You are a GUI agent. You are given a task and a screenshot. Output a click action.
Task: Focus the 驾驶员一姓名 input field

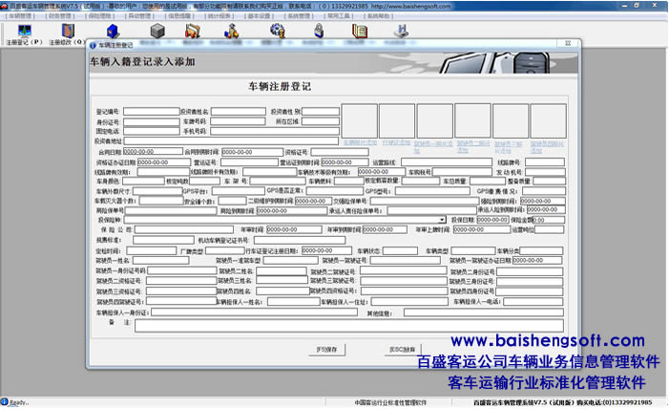161,260
